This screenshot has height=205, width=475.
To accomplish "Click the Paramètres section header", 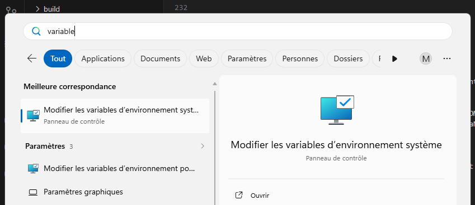I will tap(45, 147).
